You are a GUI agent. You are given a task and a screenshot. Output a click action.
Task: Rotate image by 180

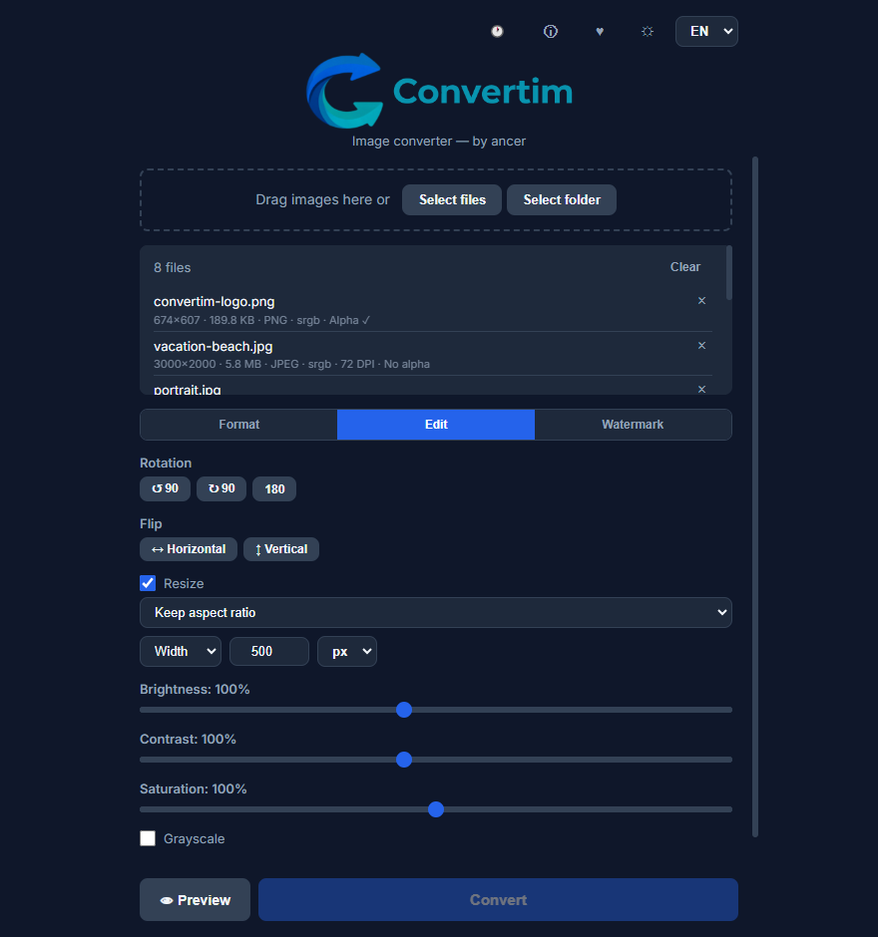click(274, 488)
